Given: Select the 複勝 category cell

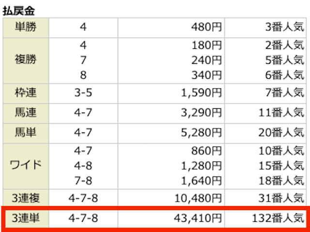Looking at the screenshot, I should pos(26,60).
